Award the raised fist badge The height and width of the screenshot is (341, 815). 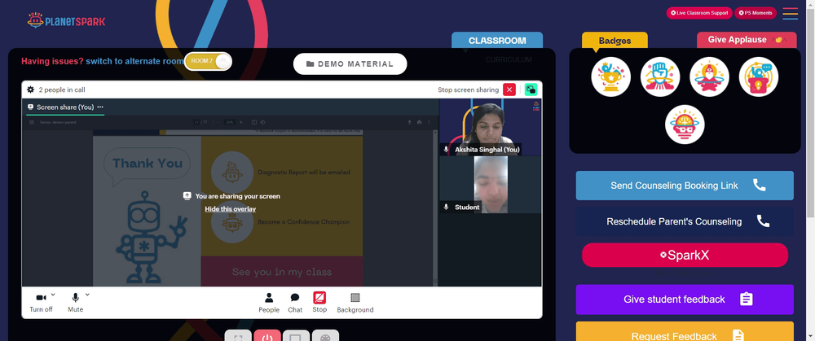(x=660, y=77)
